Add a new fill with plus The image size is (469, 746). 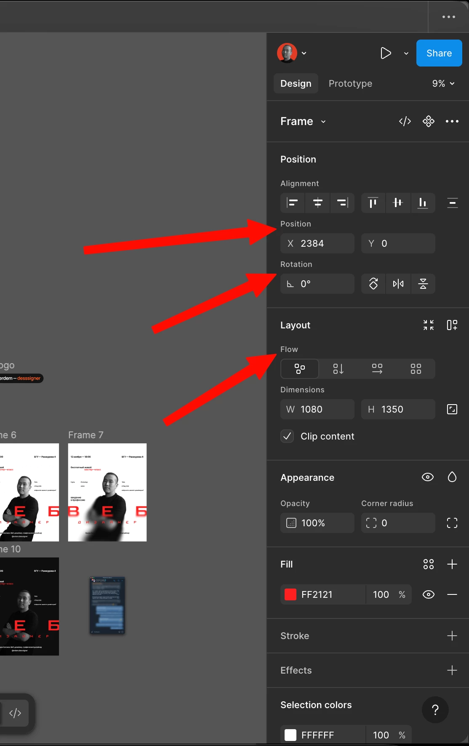coord(452,564)
